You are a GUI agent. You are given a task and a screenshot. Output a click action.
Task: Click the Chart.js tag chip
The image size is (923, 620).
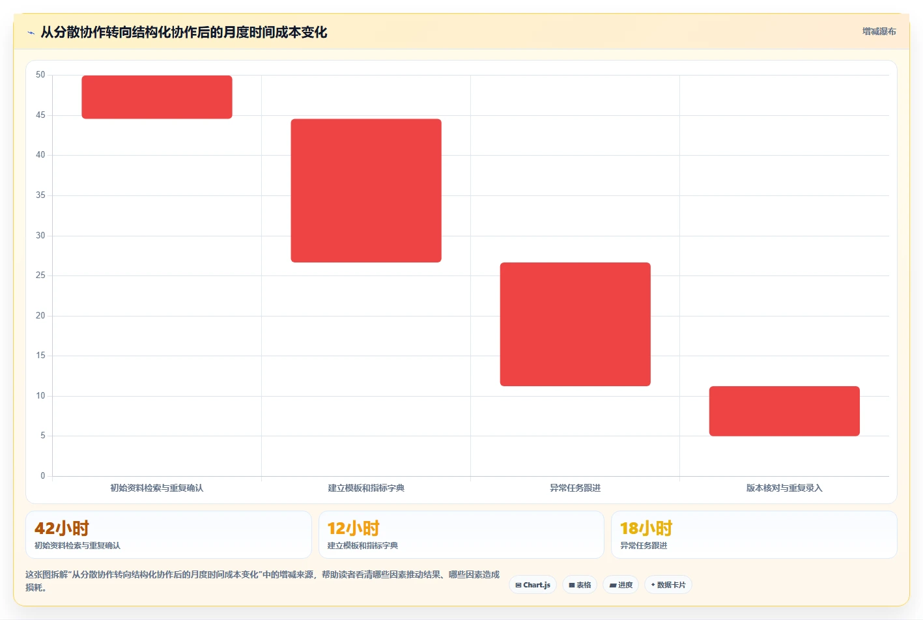(x=533, y=585)
